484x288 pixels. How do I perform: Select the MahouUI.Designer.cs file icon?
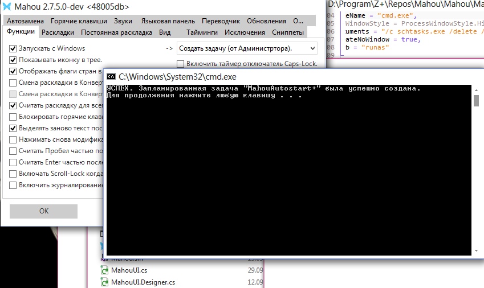click(104, 282)
